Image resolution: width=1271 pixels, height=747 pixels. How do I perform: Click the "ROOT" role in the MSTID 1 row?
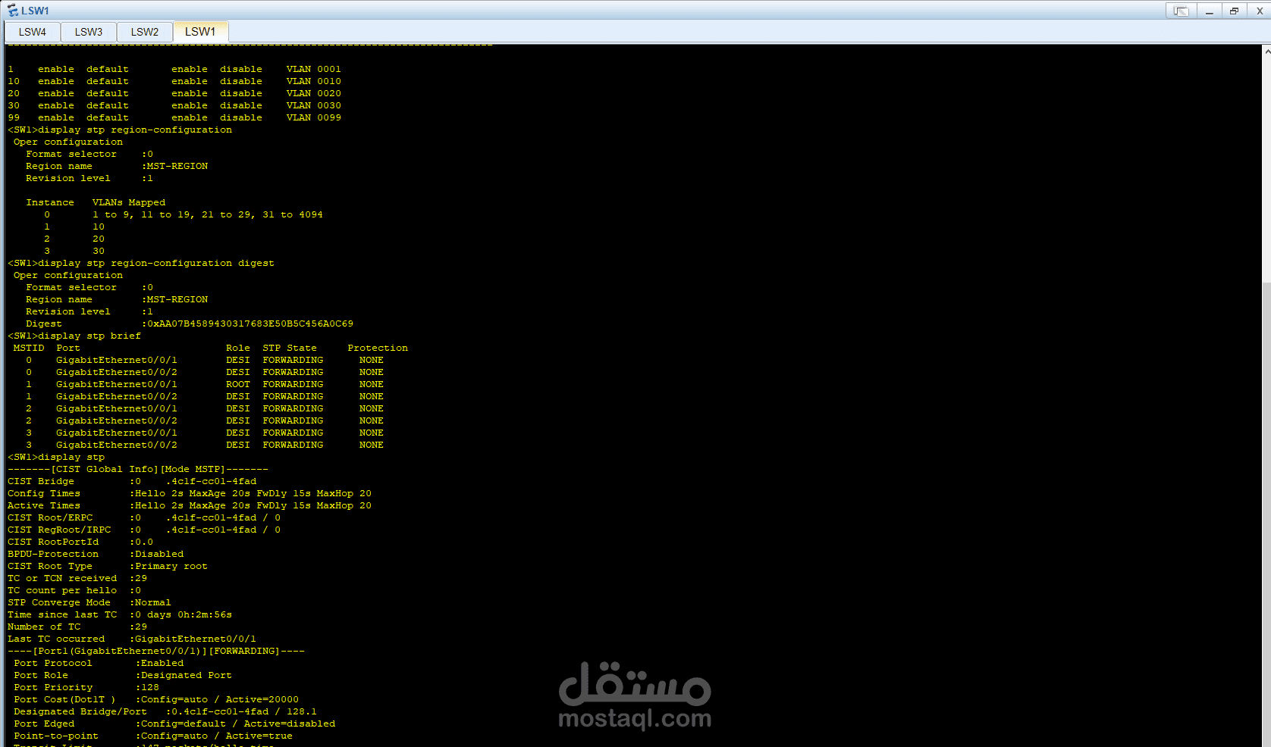pyautogui.click(x=238, y=384)
